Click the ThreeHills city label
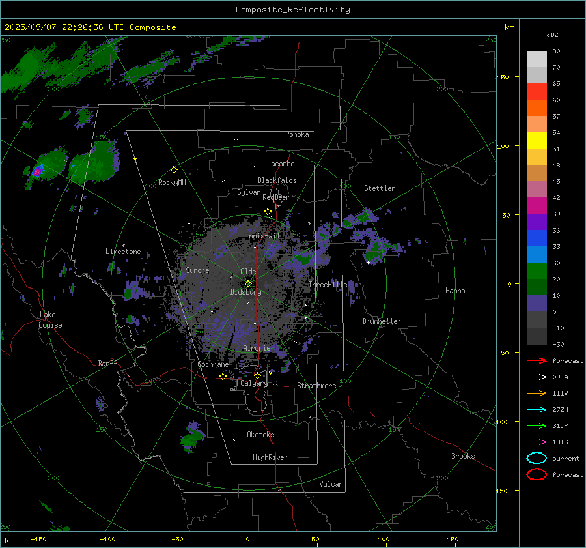This screenshot has width=586, height=548. 328,285
